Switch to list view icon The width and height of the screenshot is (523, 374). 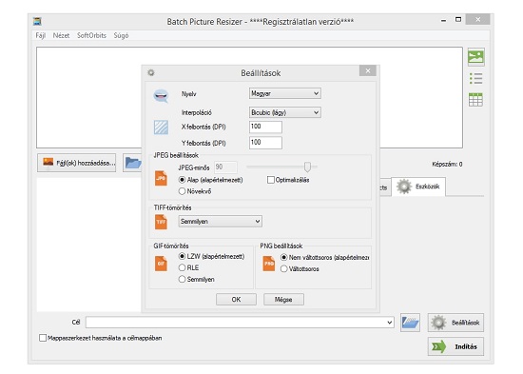(475, 78)
